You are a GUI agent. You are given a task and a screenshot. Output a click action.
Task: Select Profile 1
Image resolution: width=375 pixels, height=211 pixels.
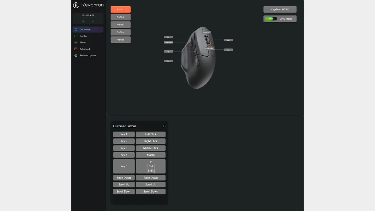click(x=121, y=9)
